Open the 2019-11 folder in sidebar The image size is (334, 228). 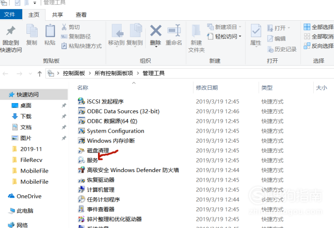pos(31,149)
